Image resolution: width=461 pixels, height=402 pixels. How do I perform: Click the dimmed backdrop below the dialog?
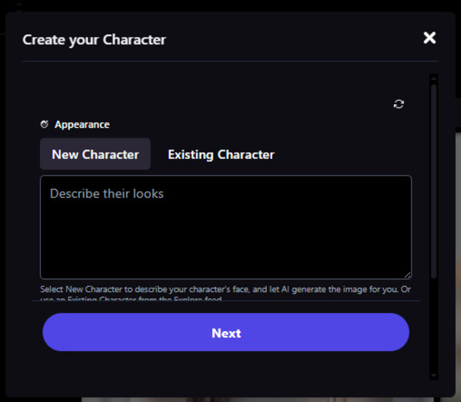231,399
